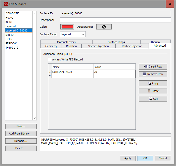Image resolution: width=176 pixels, height=166 pixels.
Task: Click the PyroSim logo in title bar
Action: tap(6, 4)
